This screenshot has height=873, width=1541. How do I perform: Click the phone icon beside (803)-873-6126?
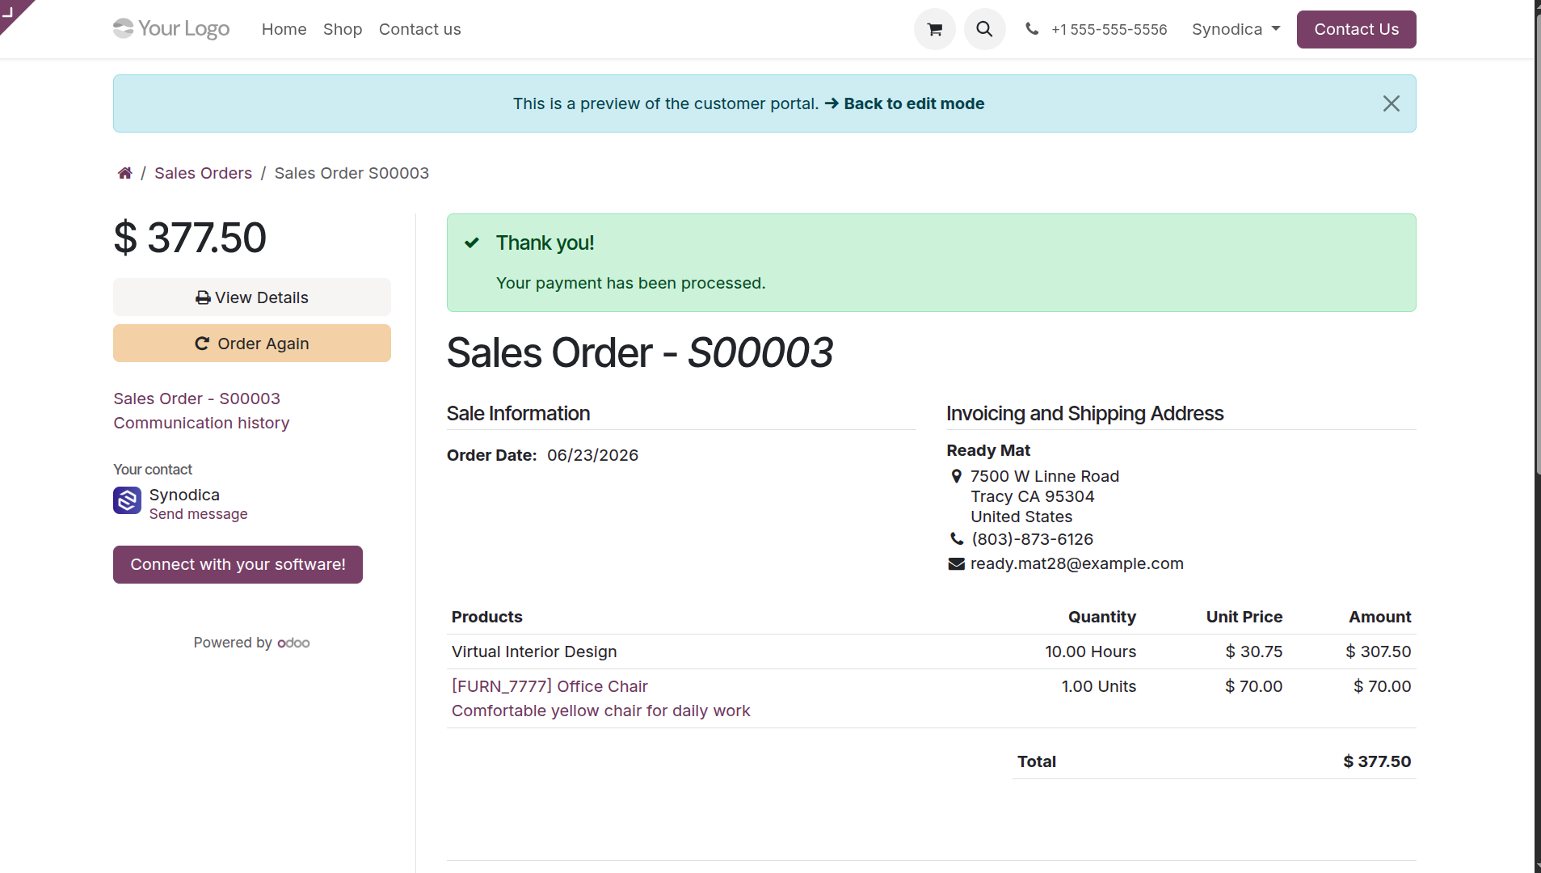click(957, 539)
